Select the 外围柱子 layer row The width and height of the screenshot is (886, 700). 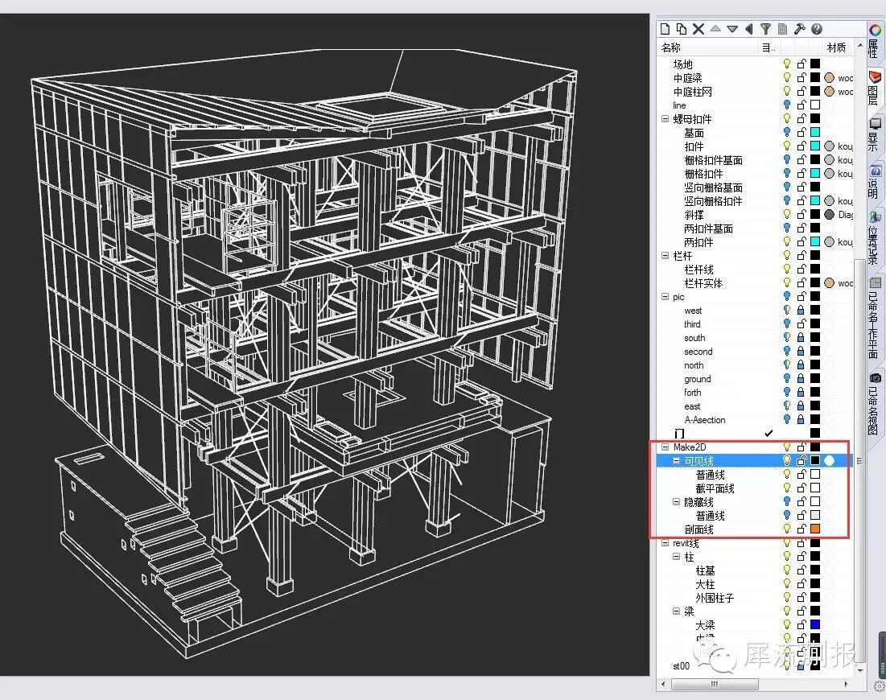(755, 598)
